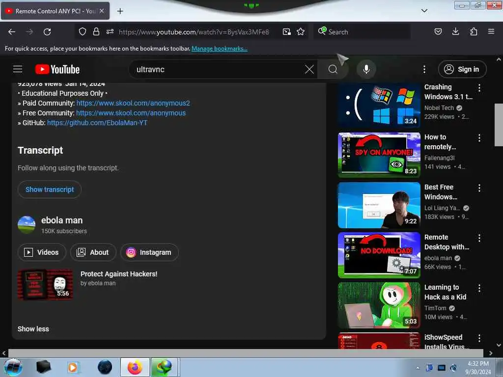503x377 pixels.
Task: Click the Nobel Tech channel name
Action: click(x=439, y=108)
